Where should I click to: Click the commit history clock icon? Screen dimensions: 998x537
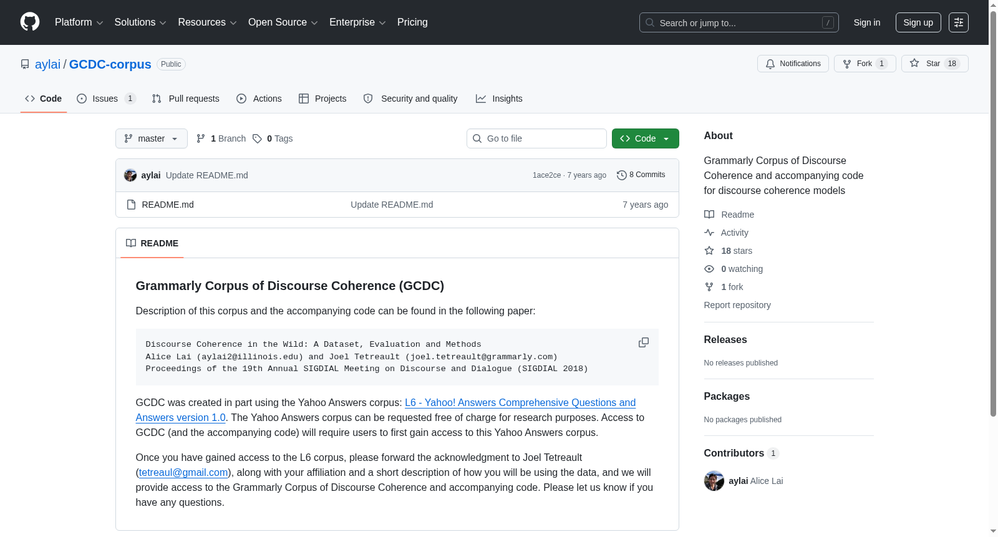pyautogui.click(x=621, y=175)
